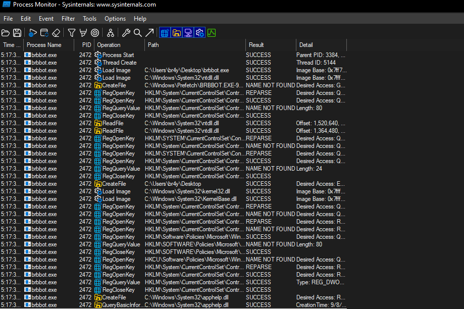This screenshot has height=309, width=464.
Task: Select the CreateFile path "C:\Users\br4y\Desktop"
Action: 173,184
